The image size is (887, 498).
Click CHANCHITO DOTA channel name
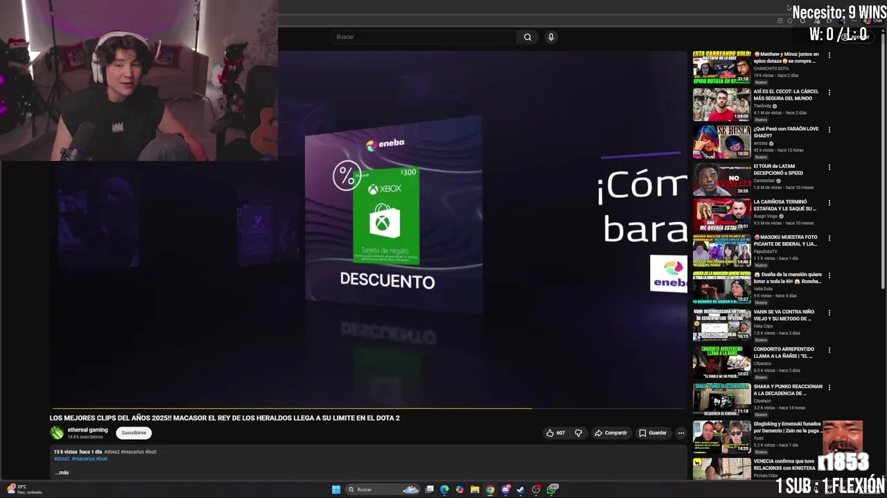click(x=771, y=68)
